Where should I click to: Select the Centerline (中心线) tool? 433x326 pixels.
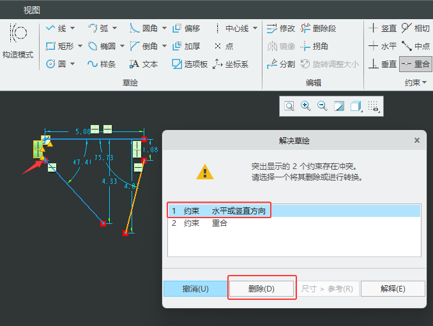[231, 28]
